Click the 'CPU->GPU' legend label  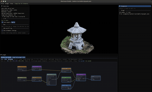(15, 61)
